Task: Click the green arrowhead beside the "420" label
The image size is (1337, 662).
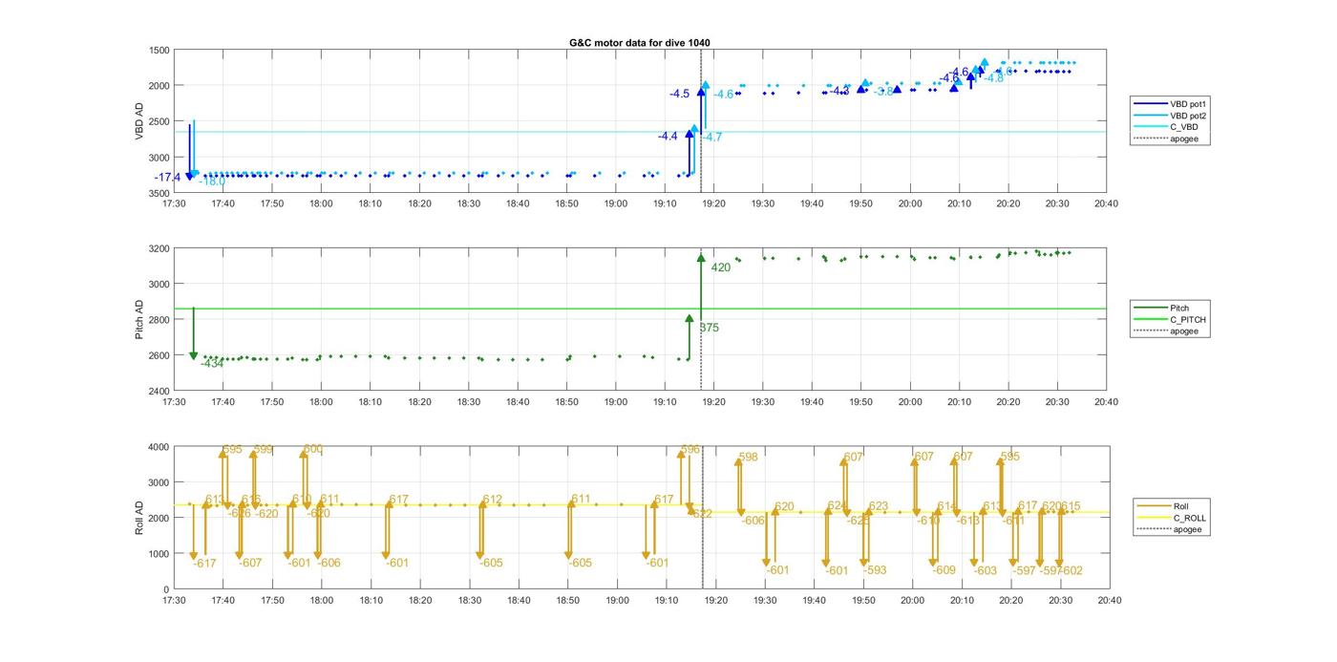Action: [701, 258]
